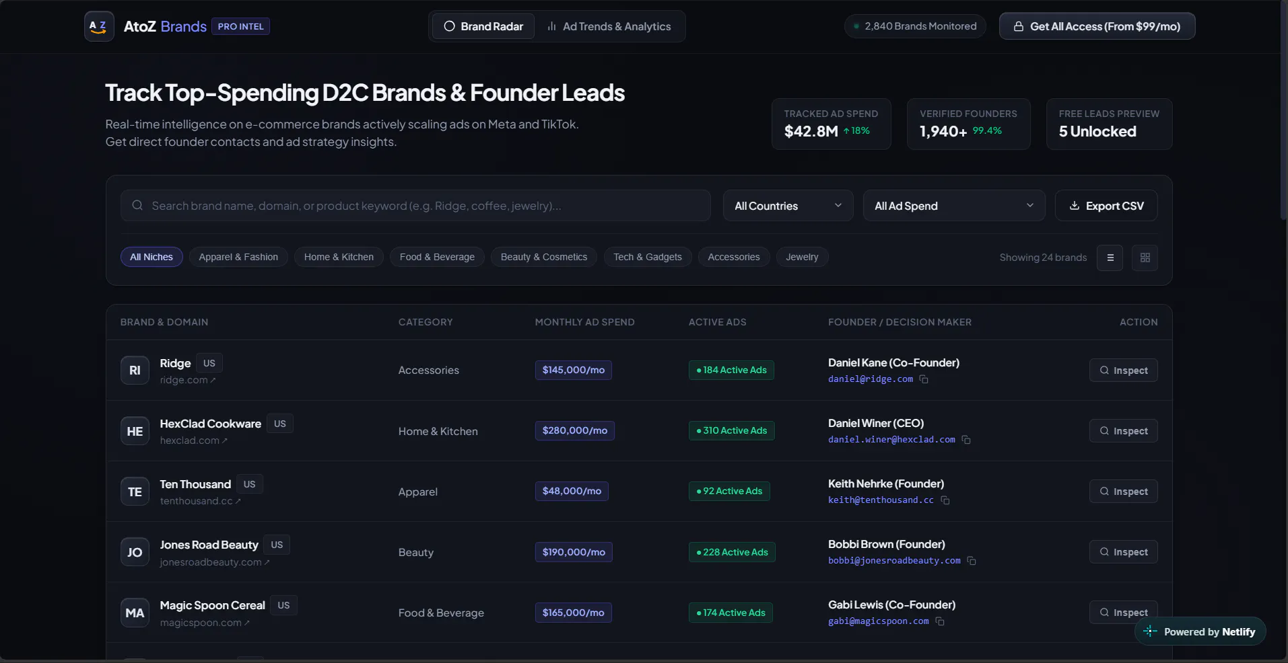Click the JO avatar for Jones Road Beauty
The image size is (1288, 663).
135,552
